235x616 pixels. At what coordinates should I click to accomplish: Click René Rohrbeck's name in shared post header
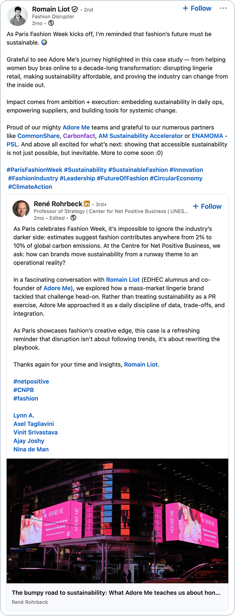(x=58, y=204)
